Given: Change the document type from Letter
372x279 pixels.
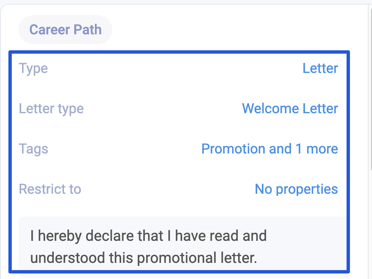Looking at the screenshot, I should coord(320,68).
